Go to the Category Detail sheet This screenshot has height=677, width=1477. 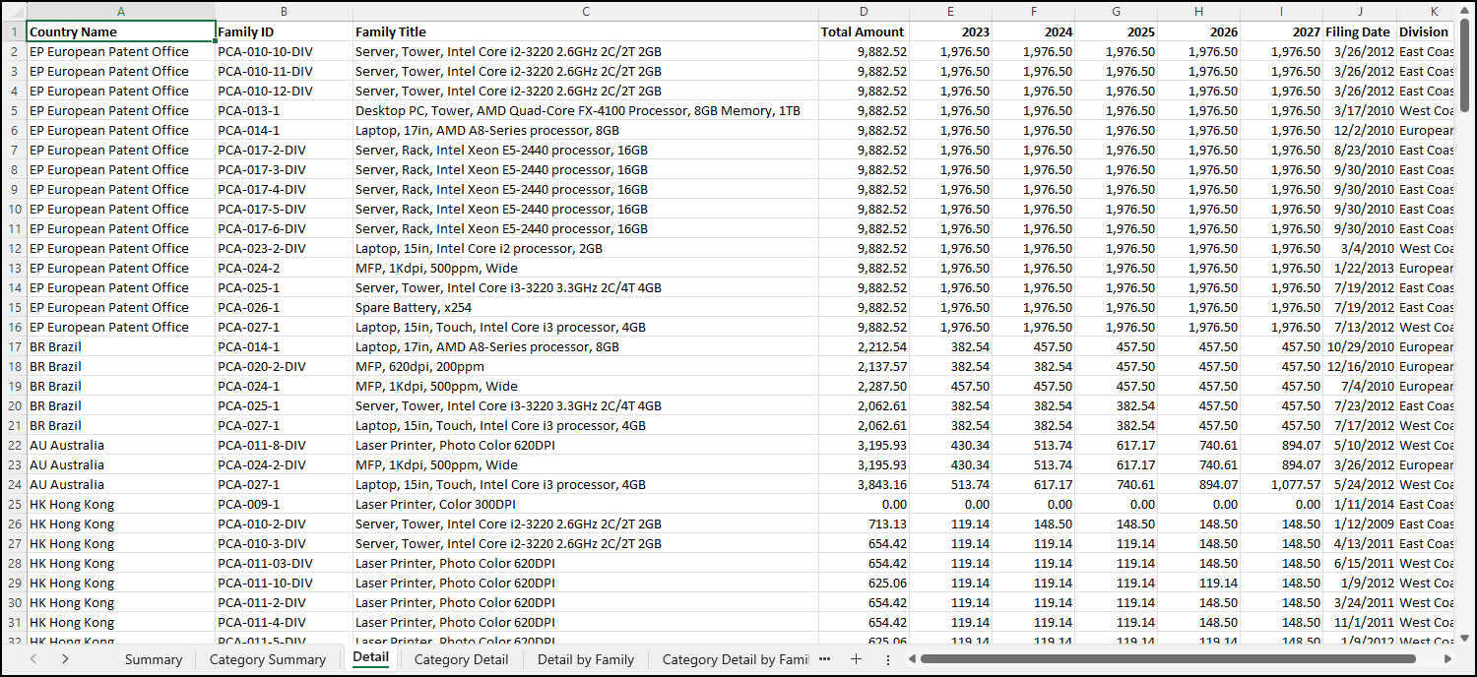point(461,659)
